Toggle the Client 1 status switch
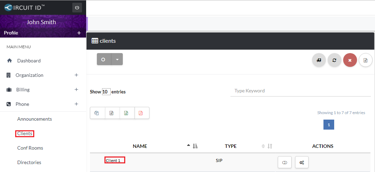 click(285, 162)
